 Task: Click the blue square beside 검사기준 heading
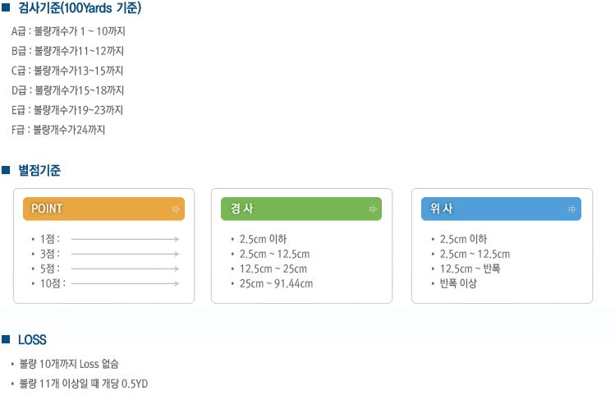pyautogui.click(x=6, y=7)
